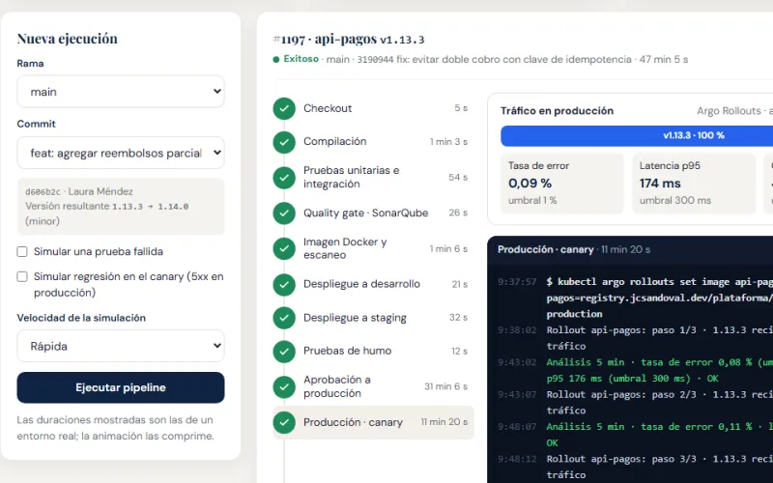Select the Aprobación a producción label
This screenshot has width=773, height=483.
337,386
